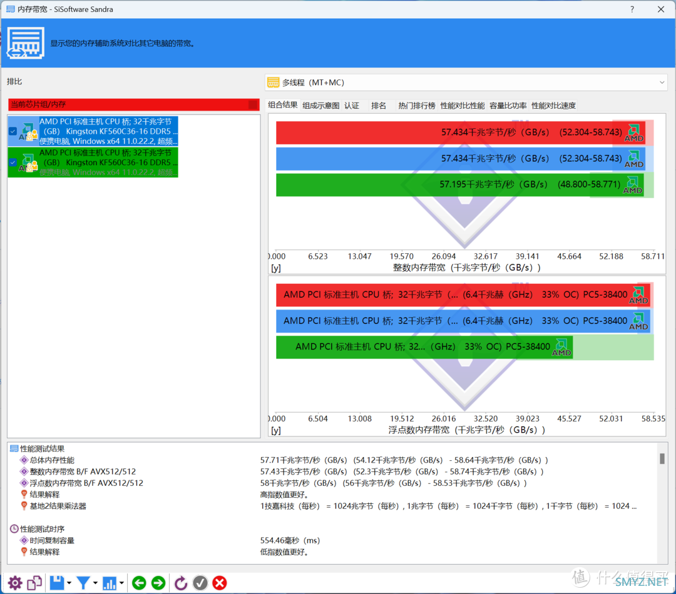
Task: Select the 总体内存性能 result row
Action: pos(332,460)
